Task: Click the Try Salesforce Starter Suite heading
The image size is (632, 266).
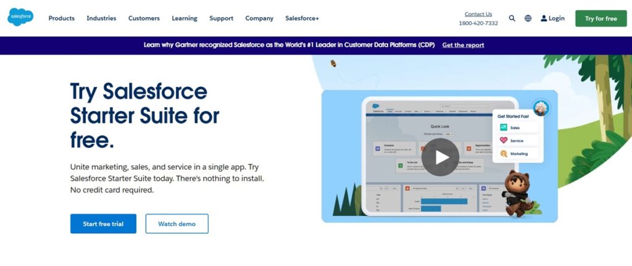Action: point(144,115)
